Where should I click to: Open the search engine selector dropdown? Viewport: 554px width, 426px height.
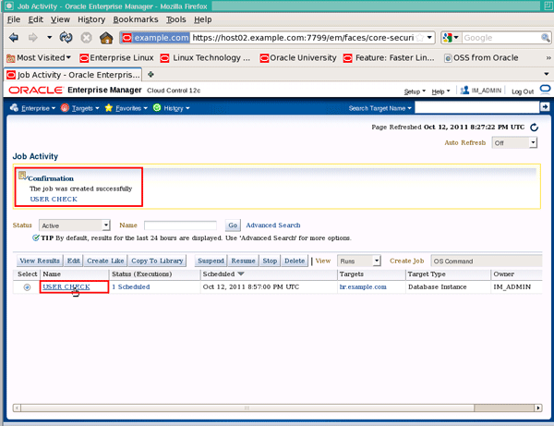click(x=451, y=38)
